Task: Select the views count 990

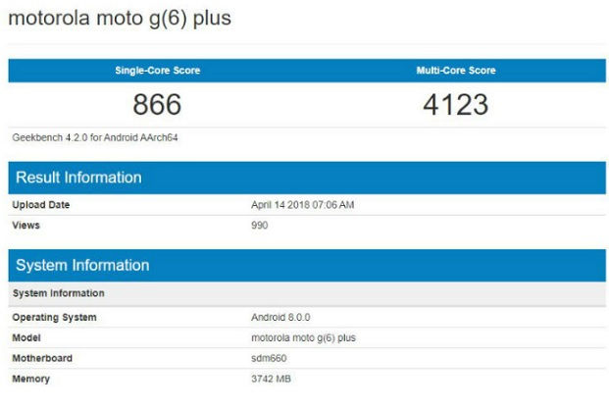Action: coord(260,226)
